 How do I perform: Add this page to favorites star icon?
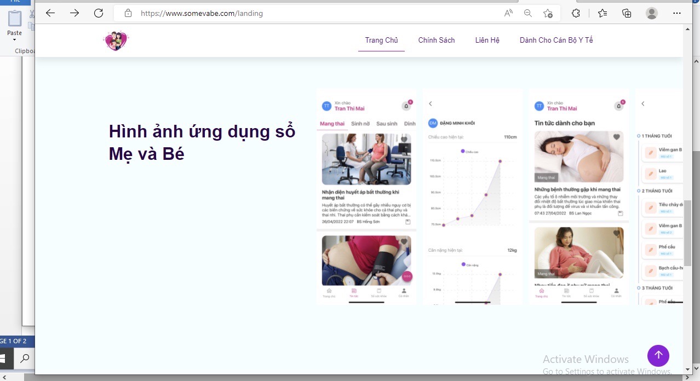tap(548, 13)
